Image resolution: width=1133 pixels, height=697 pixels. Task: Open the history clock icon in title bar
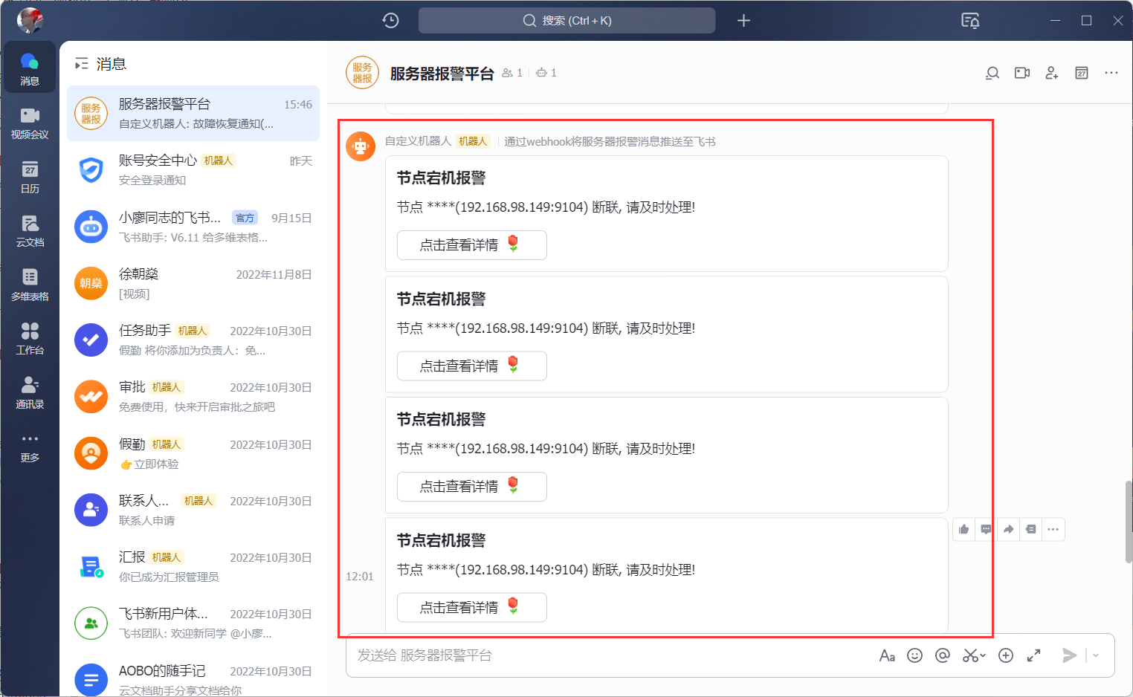point(390,21)
